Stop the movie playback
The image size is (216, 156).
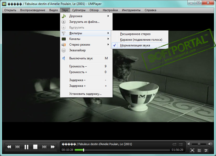coord(35,147)
